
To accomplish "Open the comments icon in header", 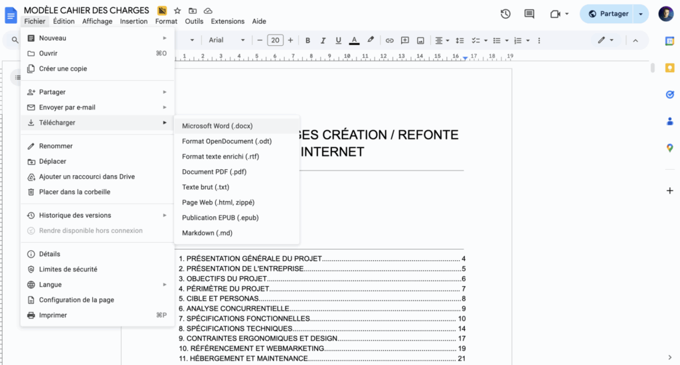I will point(529,14).
